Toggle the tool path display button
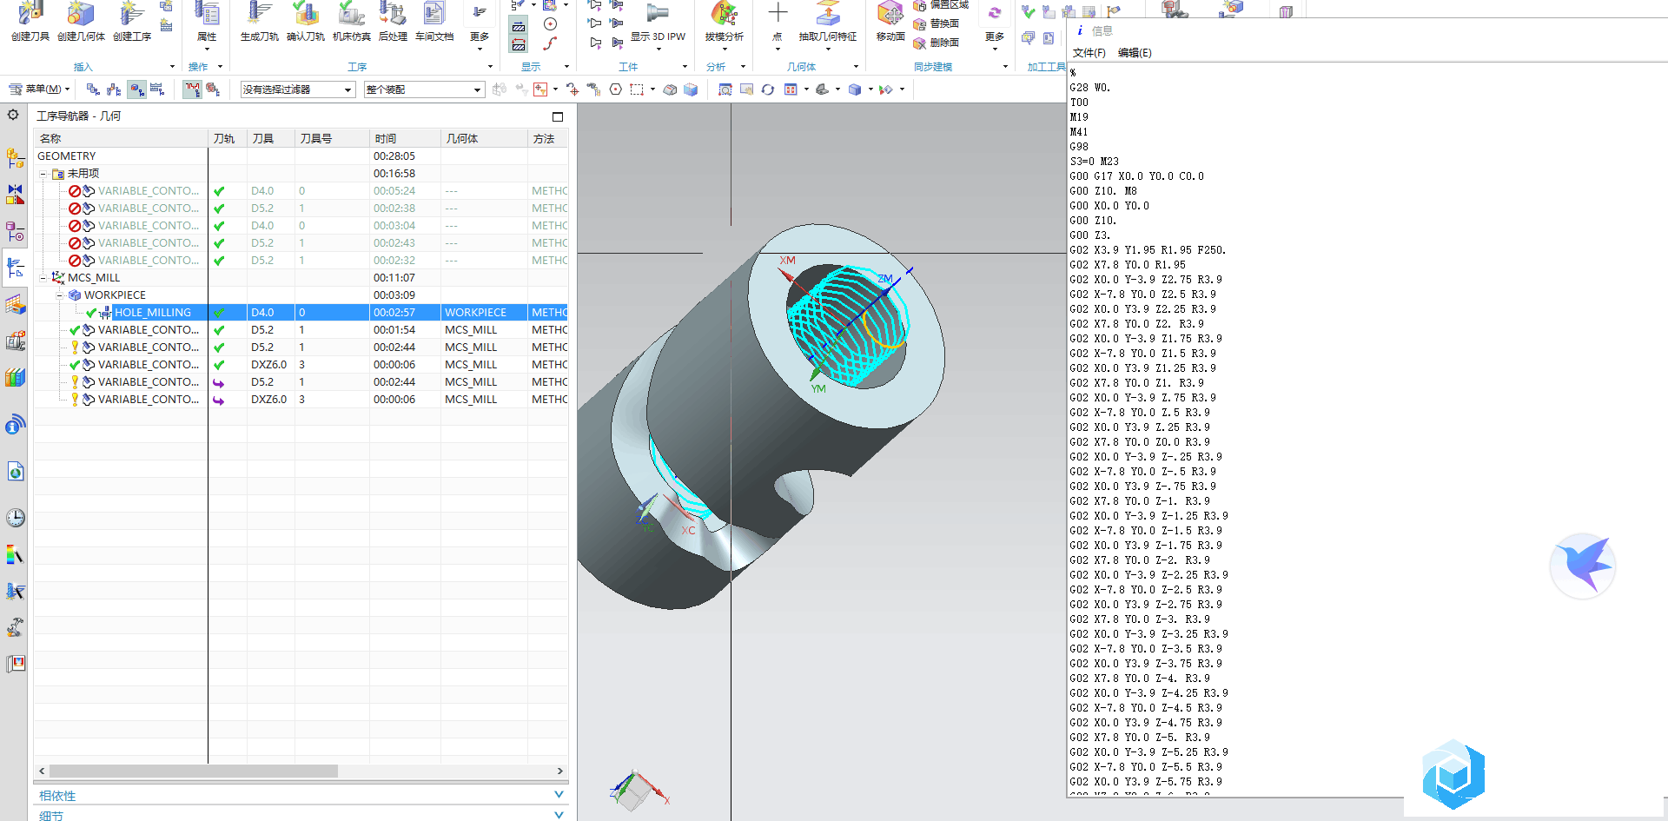This screenshot has width=1668, height=821. 192,89
